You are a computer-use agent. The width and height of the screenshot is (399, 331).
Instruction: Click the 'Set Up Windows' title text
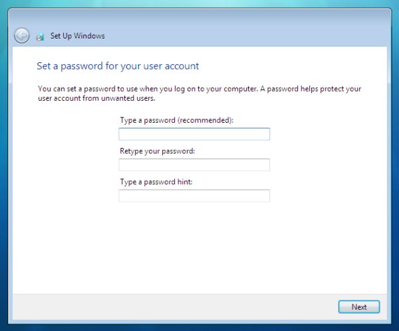[x=77, y=36]
